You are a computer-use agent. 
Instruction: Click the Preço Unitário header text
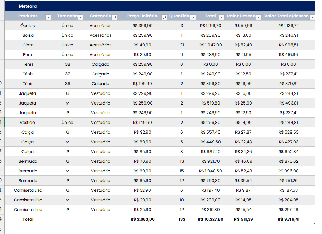(x=142, y=16)
